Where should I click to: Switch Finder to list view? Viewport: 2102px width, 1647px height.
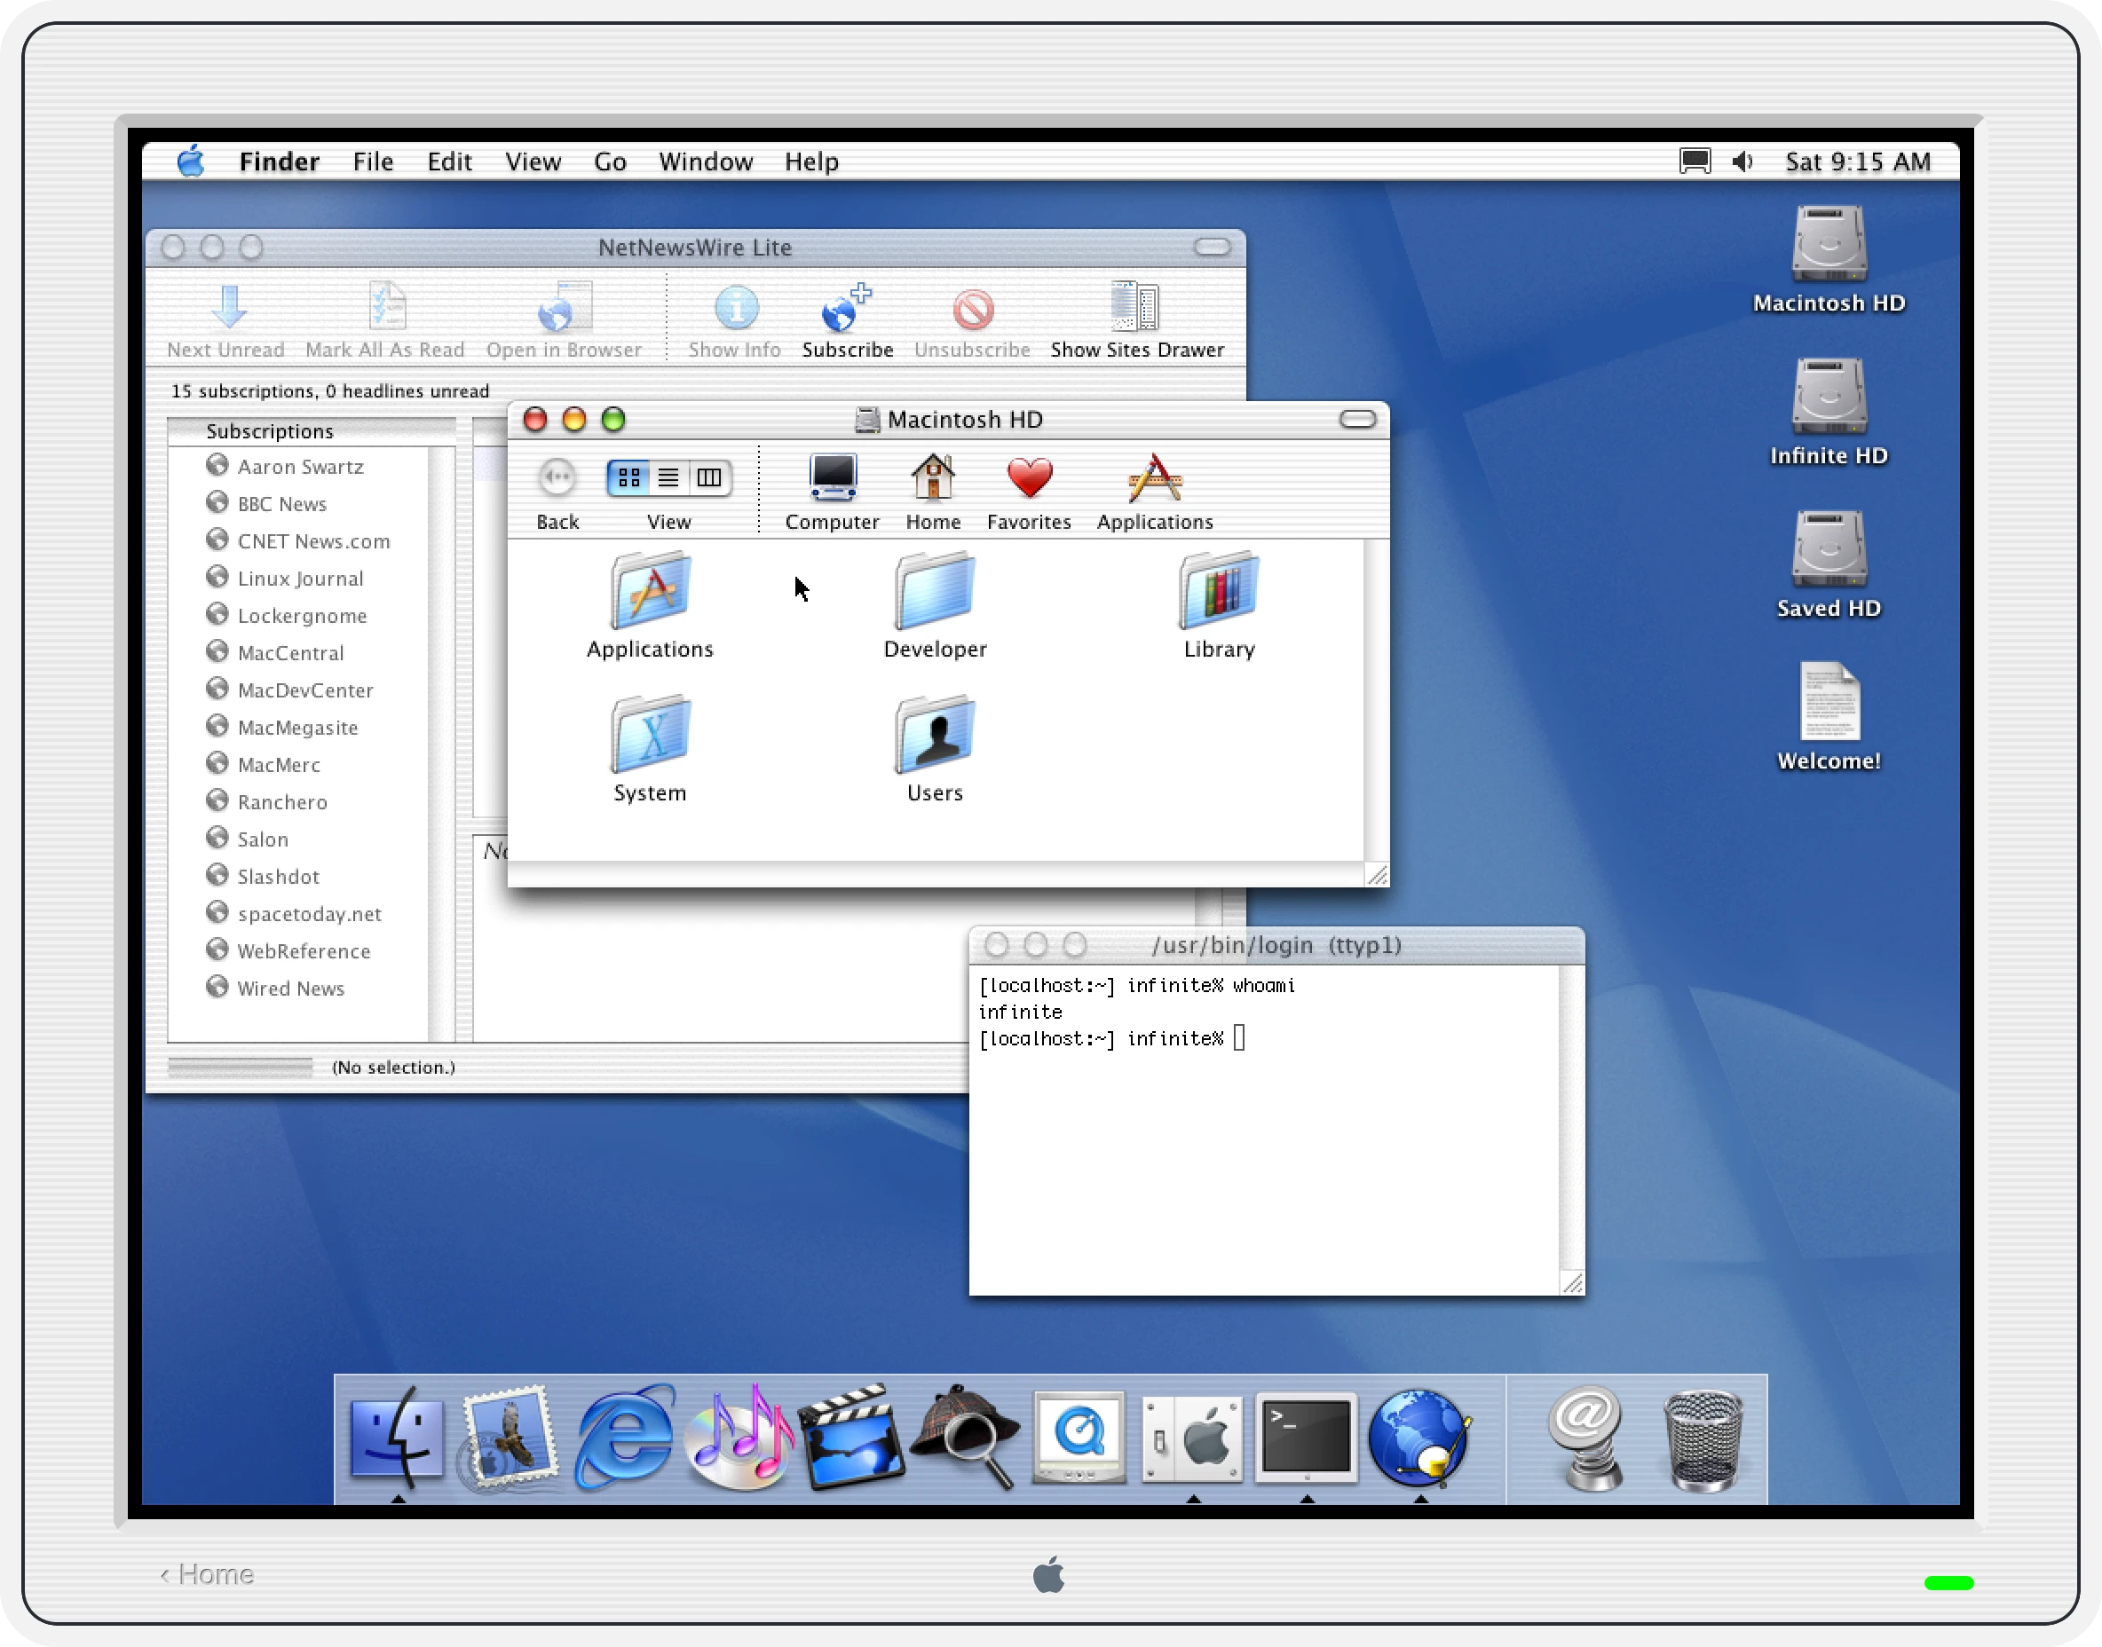point(668,477)
